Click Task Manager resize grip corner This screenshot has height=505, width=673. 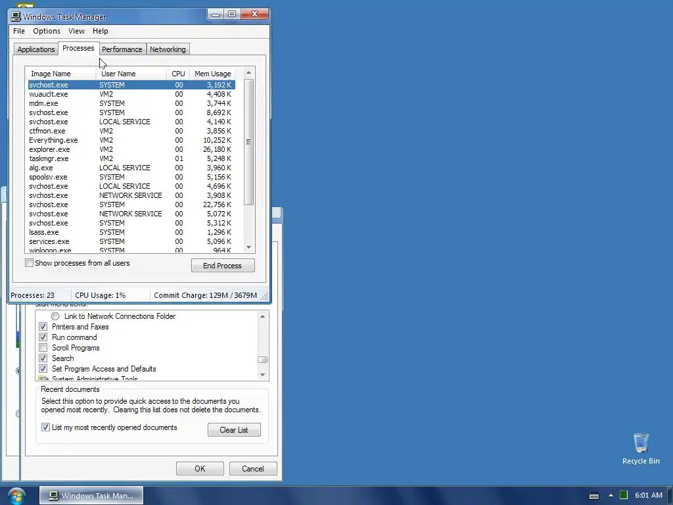coord(264,297)
